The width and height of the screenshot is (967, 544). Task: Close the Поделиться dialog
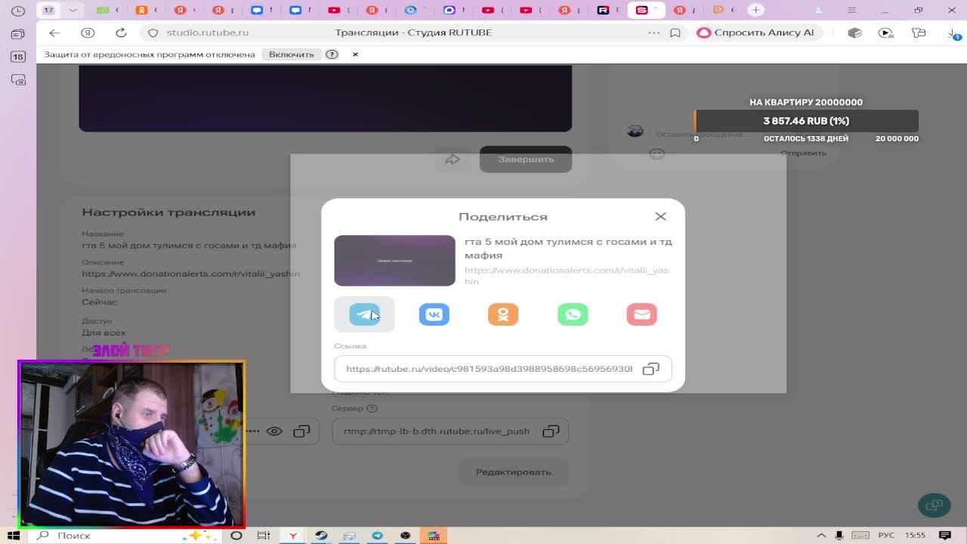coord(660,216)
